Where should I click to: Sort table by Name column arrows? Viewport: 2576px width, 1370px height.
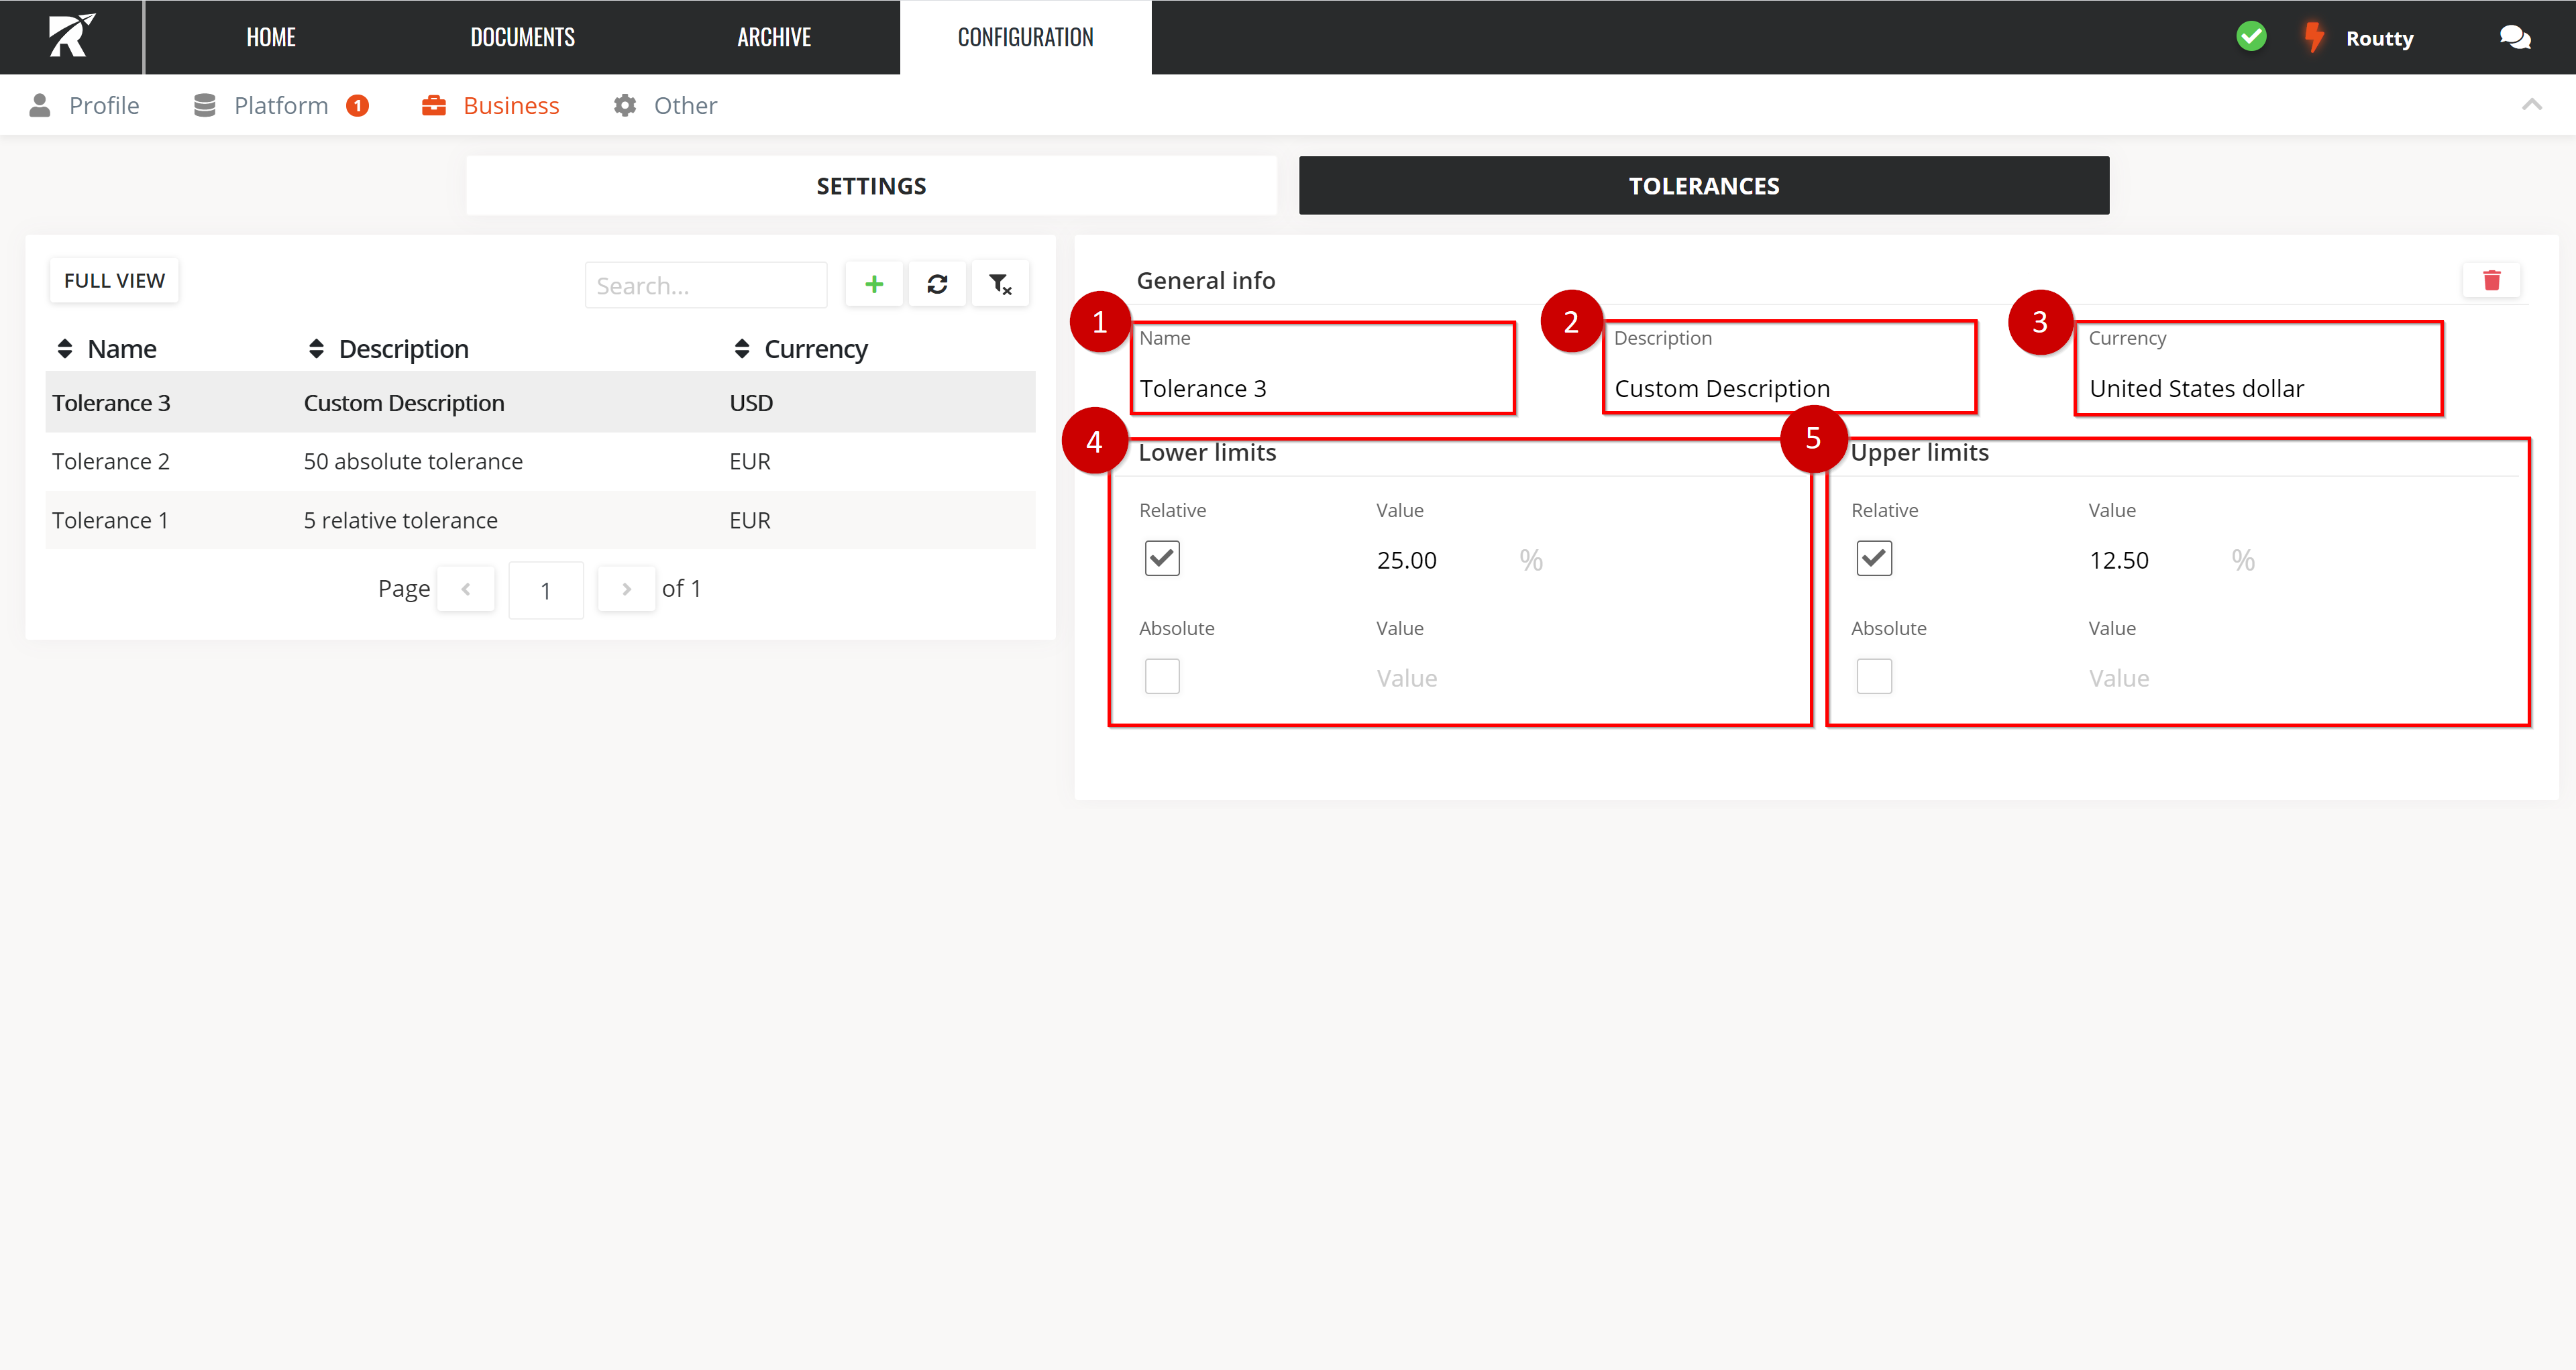point(65,349)
